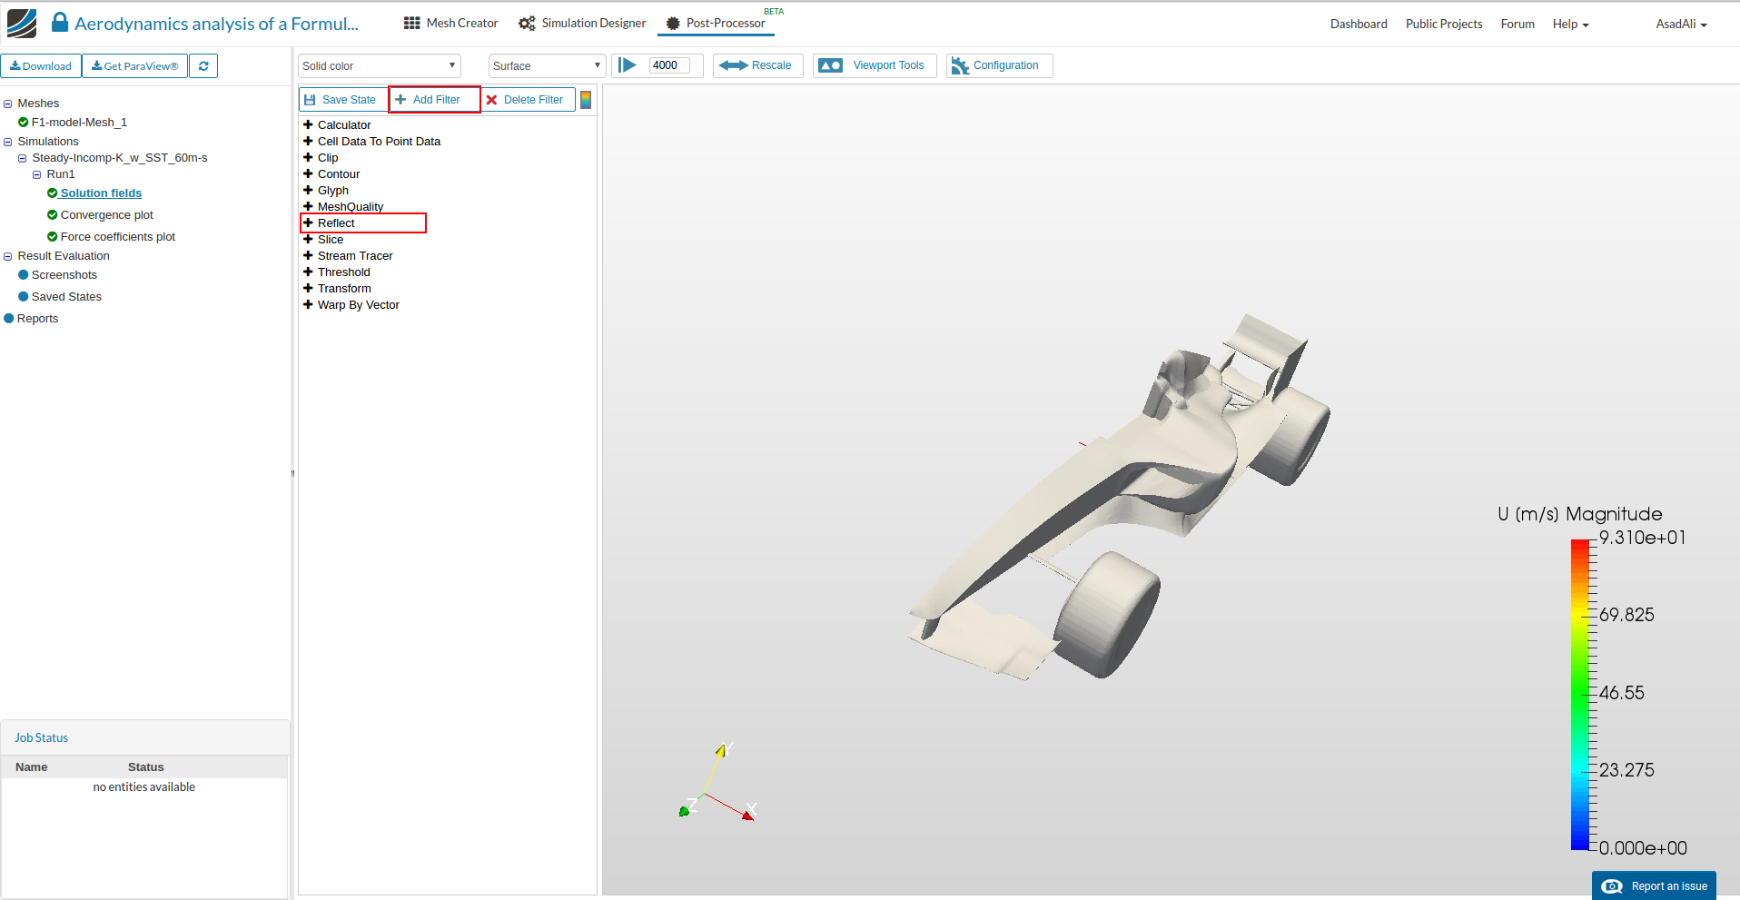Open the color map gradient icon
The height and width of the screenshot is (900, 1740).
[x=586, y=100]
